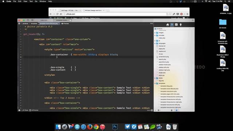Screen dimensions: 233x131
Task: Select readme.txt in the file list
Action: (x=162, y=51)
